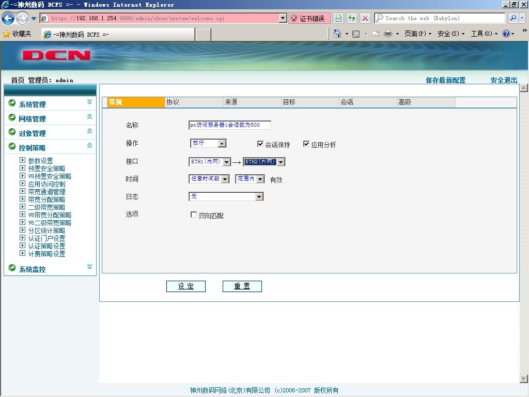The height and width of the screenshot is (397, 529).
Task: Refresh the page with the green arrows icon
Action: pos(351,18)
